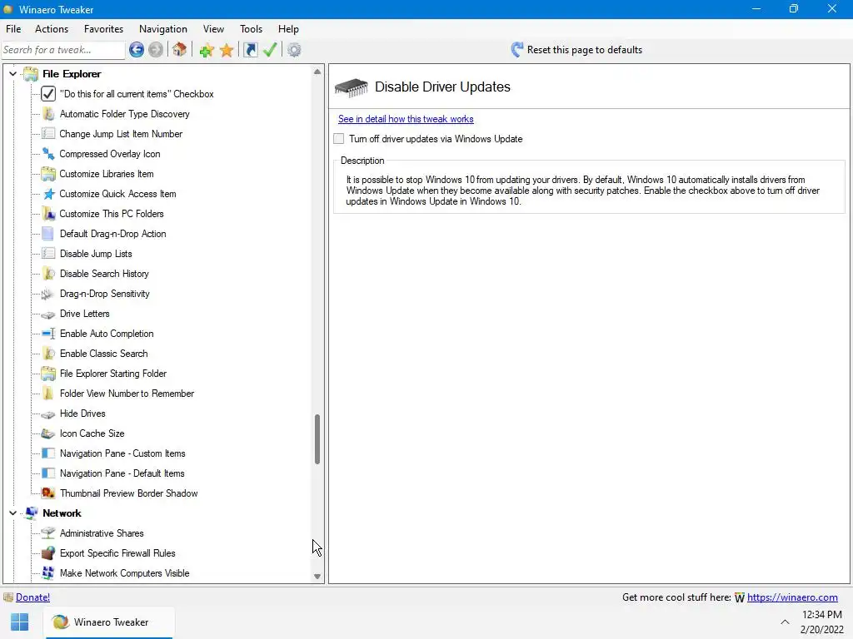Collapse the File Explorer tree category
This screenshot has width=853, height=639.
coord(12,74)
